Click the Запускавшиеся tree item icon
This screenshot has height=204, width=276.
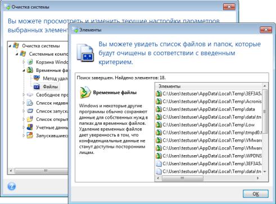coord(30,135)
